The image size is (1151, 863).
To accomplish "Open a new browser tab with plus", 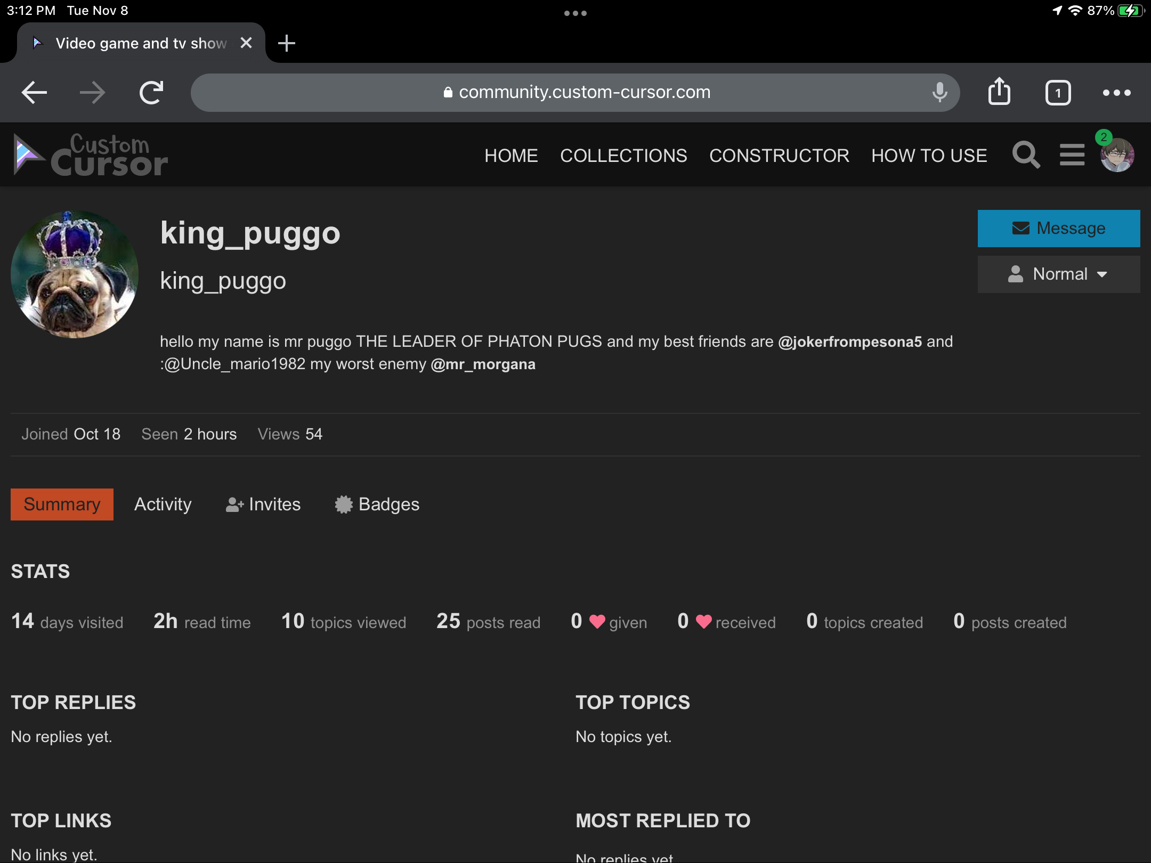I will [x=287, y=43].
